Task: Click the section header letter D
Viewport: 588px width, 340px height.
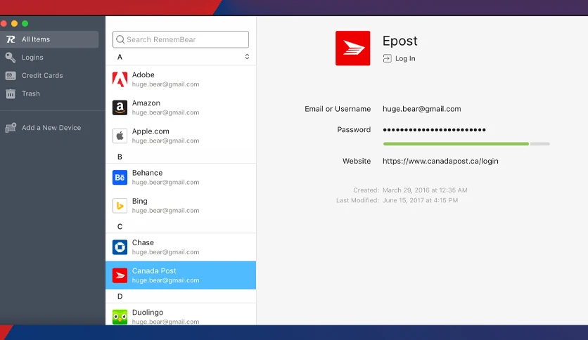Action: 120,296
